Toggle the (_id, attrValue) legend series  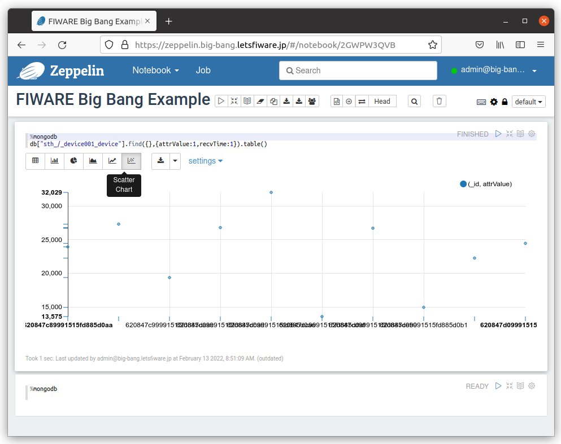coord(486,184)
